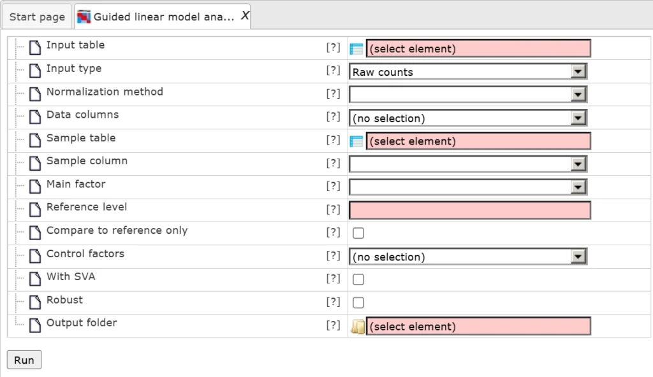Click the table icon beside Sample table
Image resolution: width=653 pixels, height=377 pixels.
click(356, 141)
